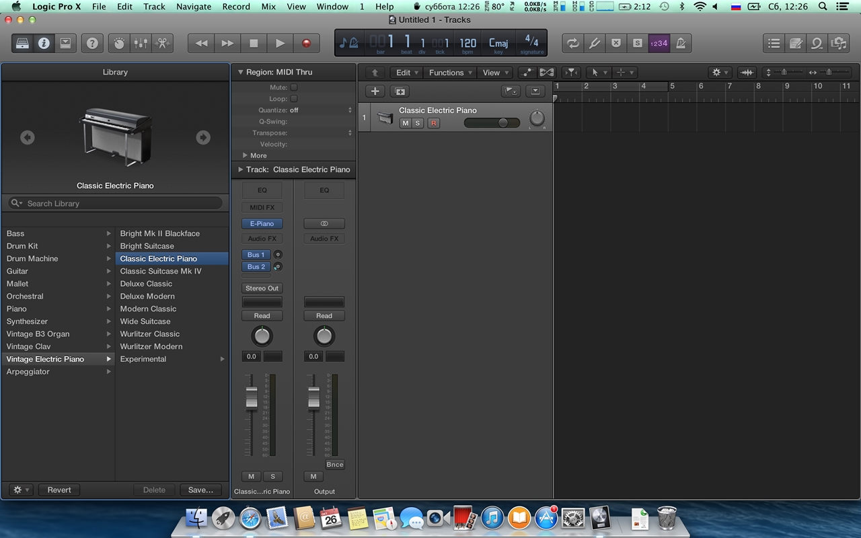Click the Search Library field

(x=115, y=203)
